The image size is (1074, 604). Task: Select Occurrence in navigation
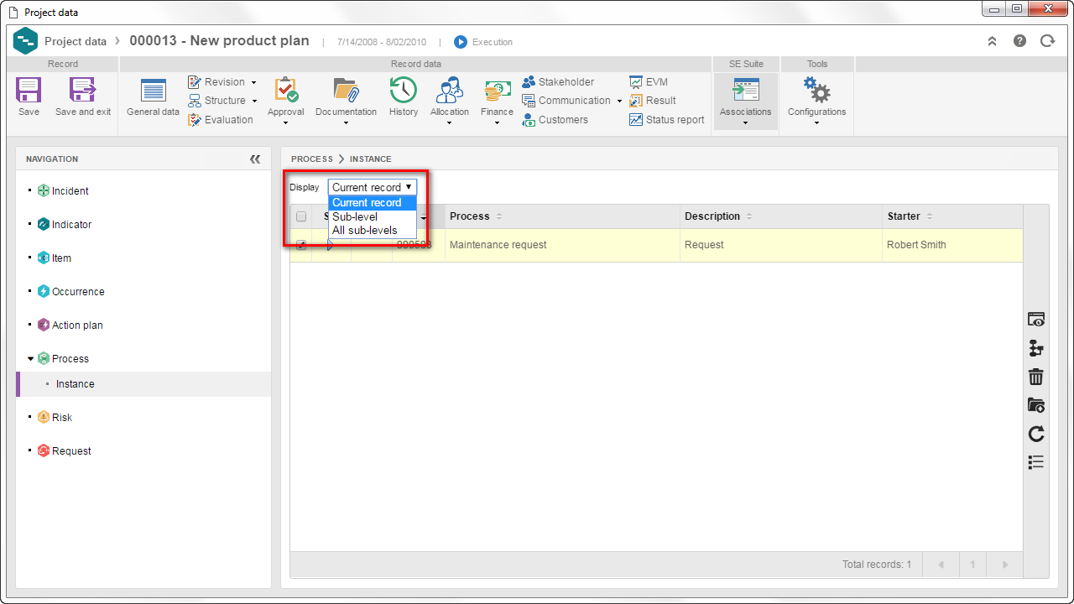pyautogui.click(x=71, y=292)
